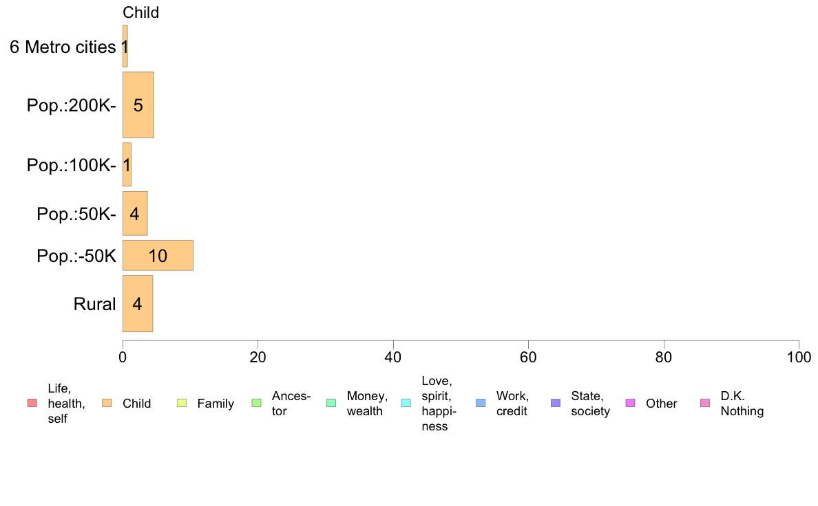The width and height of the screenshot is (818, 506).
Task: Select the Pop.:100K- bar showing 1
Action: (x=127, y=164)
